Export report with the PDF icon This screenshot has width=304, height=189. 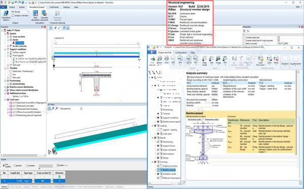tap(173, 60)
